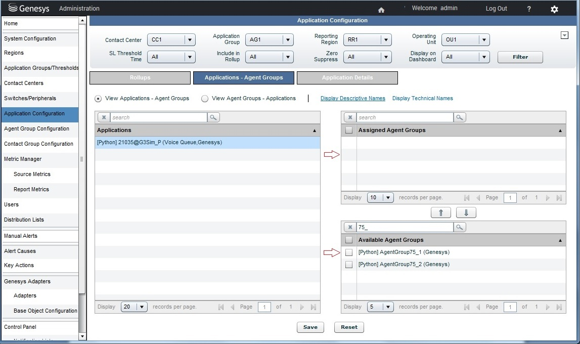580x344 pixels.
Task: Go to last page of Assigned Agent Groups
Action: [x=559, y=198]
